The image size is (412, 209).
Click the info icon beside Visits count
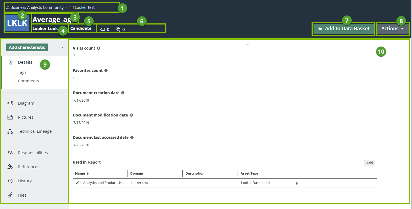point(99,48)
